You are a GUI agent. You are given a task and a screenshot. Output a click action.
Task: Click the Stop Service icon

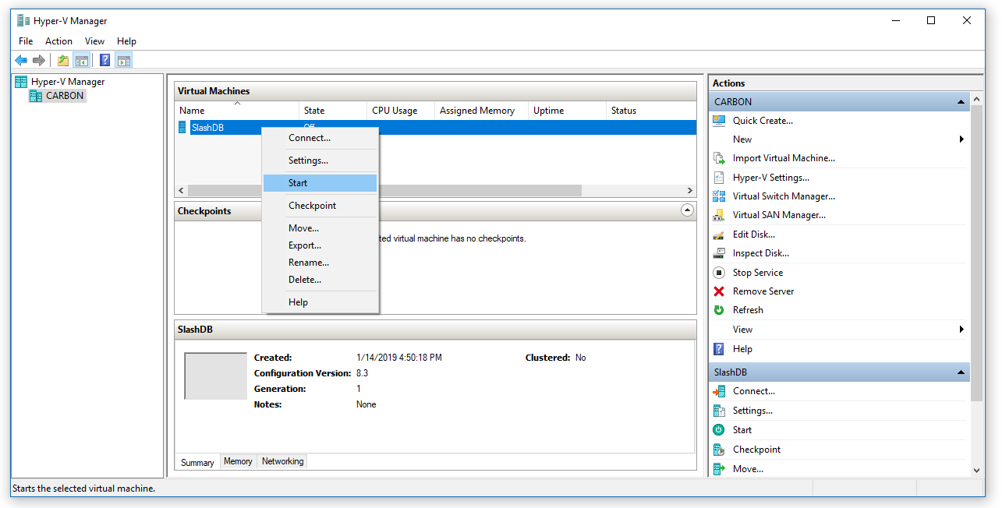(719, 273)
